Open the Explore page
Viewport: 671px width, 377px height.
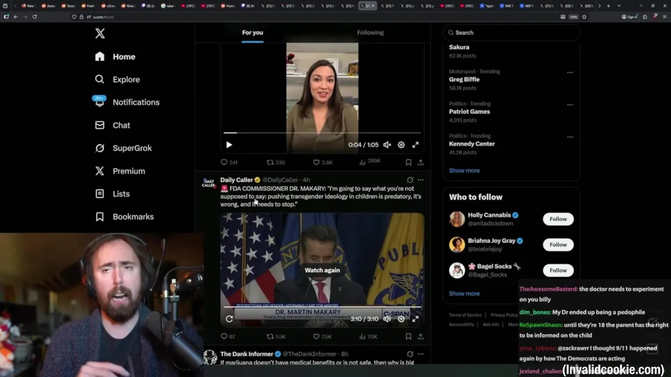pyautogui.click(x=117, y=80)
